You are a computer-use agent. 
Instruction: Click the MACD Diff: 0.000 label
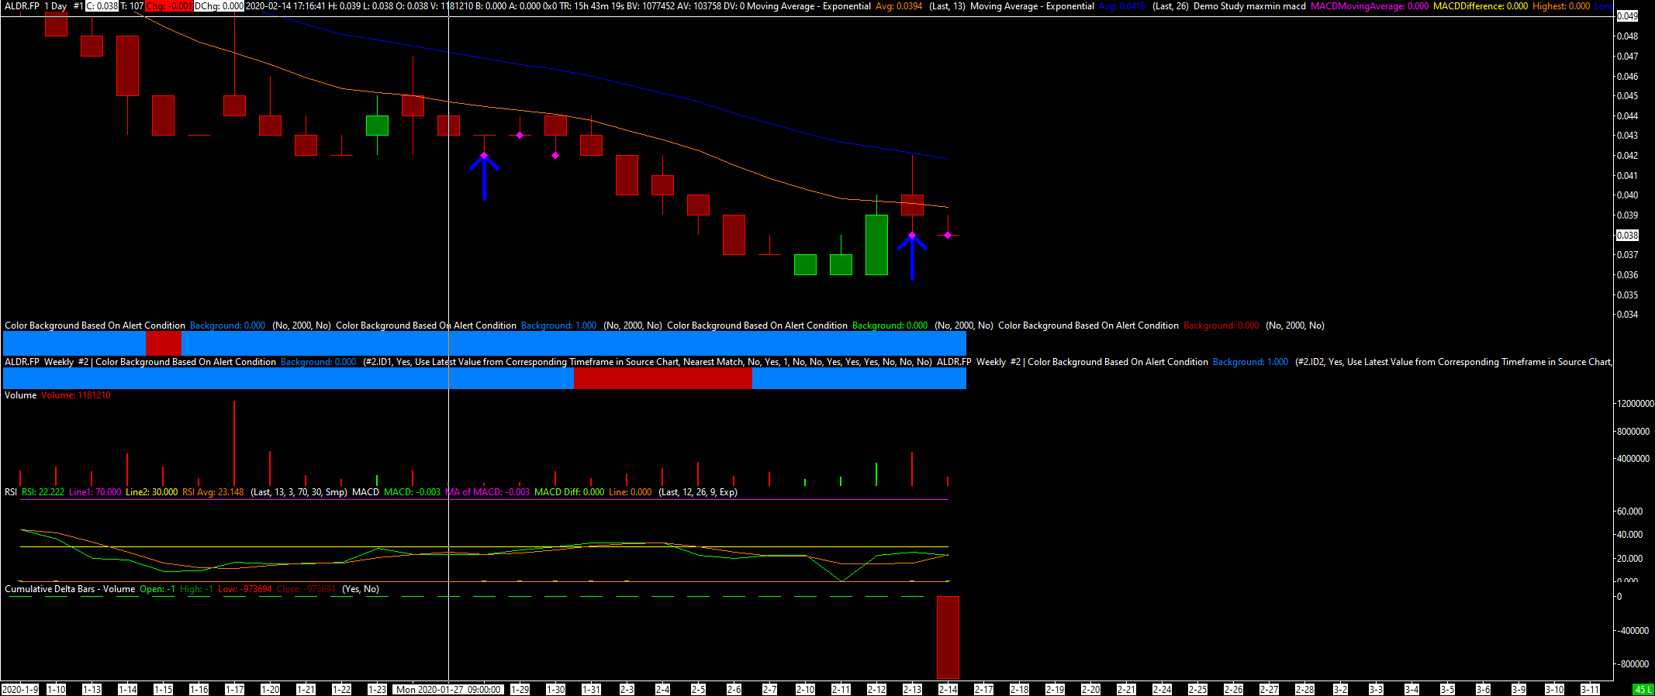click(x=569, y=492)
